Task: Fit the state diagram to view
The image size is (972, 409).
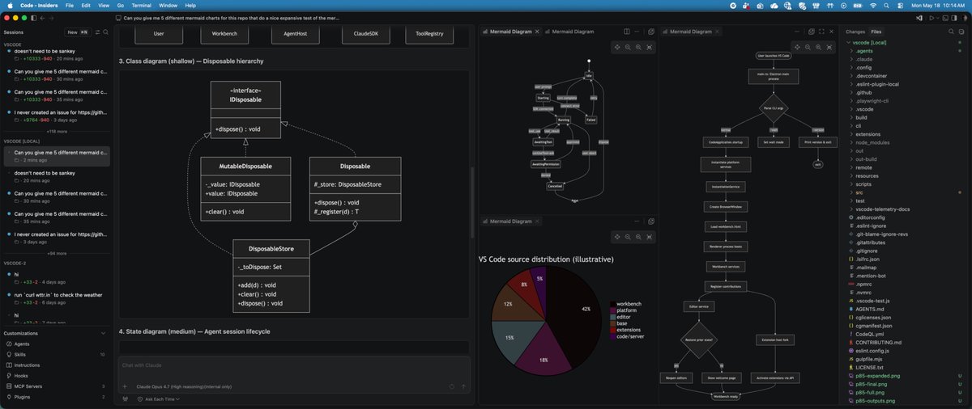Action: click(x=649, y=47)
